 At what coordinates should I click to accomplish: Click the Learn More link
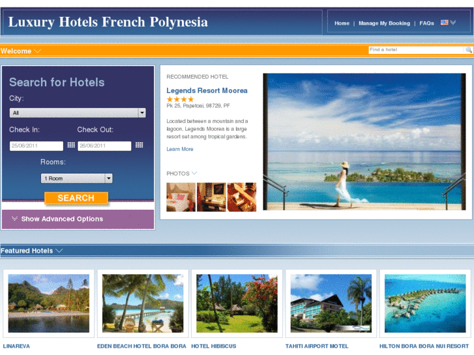point(180,149)
